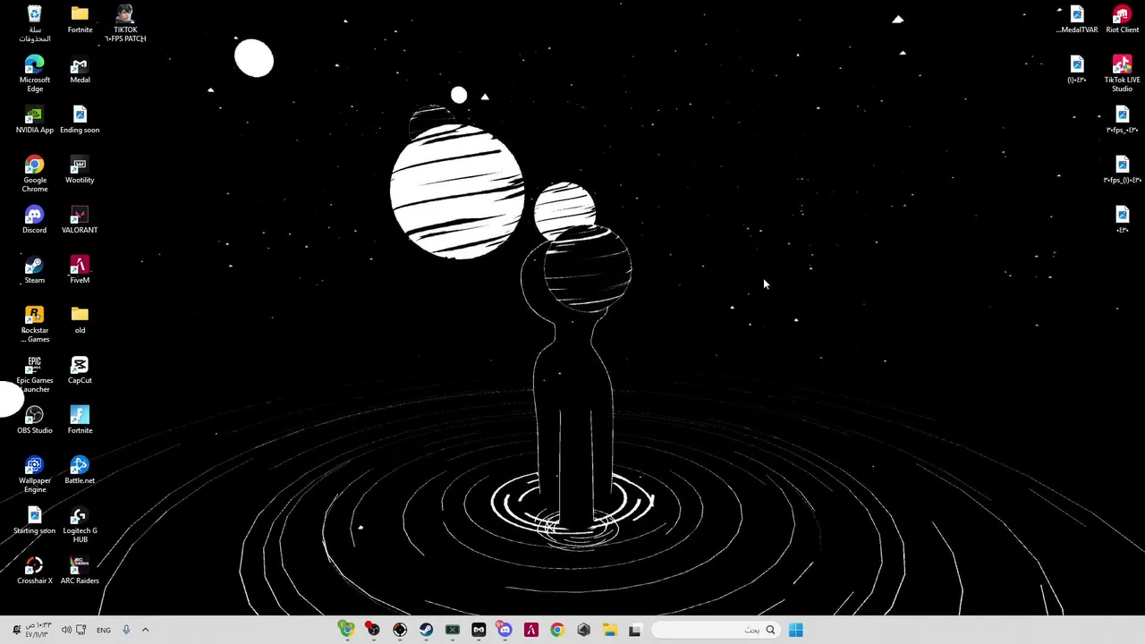This screenshot has width=1145, height=644.
Task: Launch the Fortnite game shortcut under CapCut
Action: [x=80, y=420]
